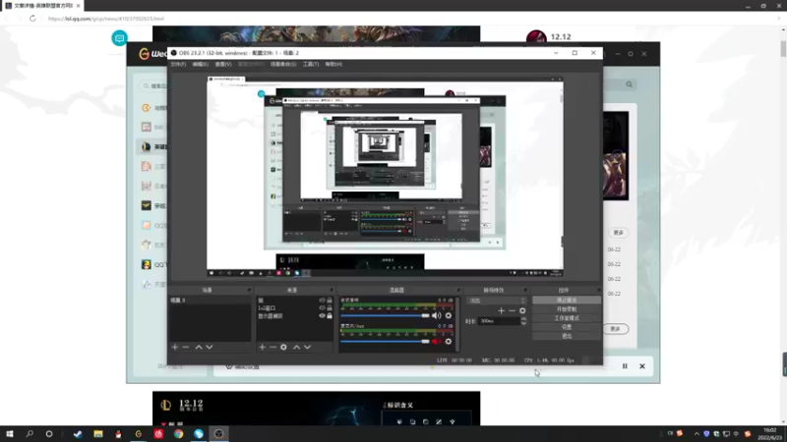
Task: Undock the 混音器 mixer panel via its header icon
Action: [458, 290]
